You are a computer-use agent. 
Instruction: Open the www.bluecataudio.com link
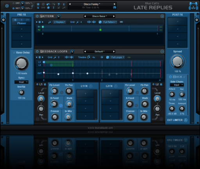[100, 128]
